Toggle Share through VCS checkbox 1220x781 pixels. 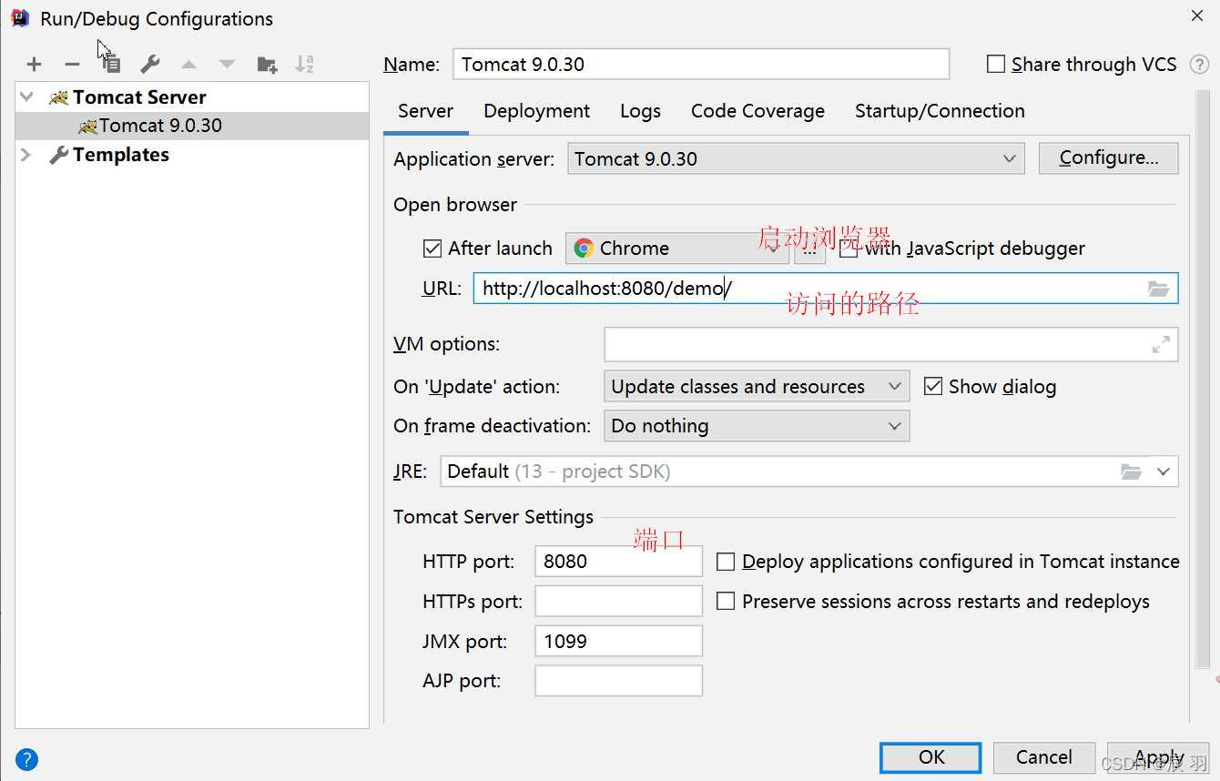click(x=996, y=65)
